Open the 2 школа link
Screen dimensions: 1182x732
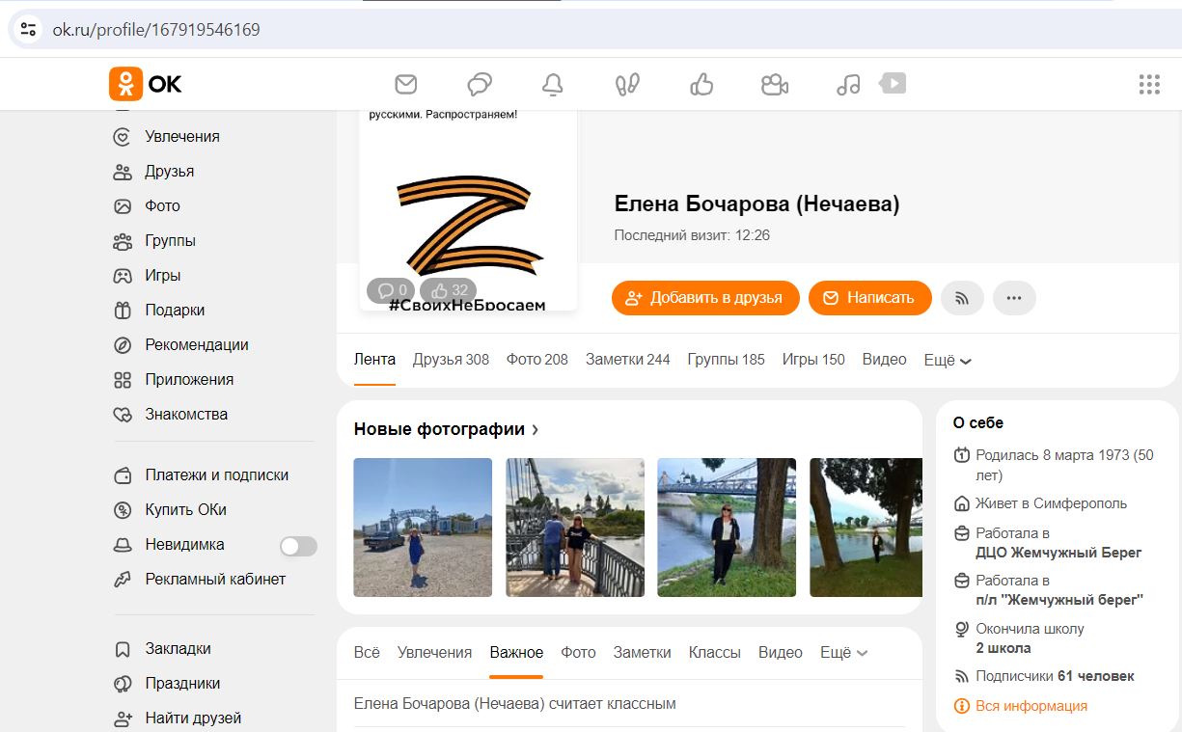[x=1003, y=648]
